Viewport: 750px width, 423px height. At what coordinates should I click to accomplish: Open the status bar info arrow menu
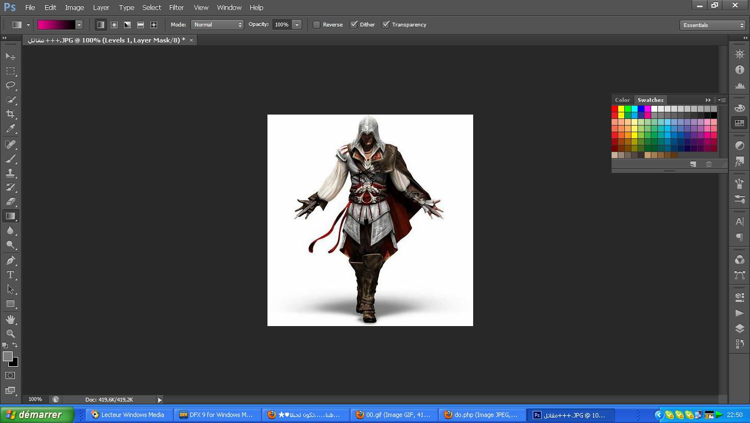160,400
